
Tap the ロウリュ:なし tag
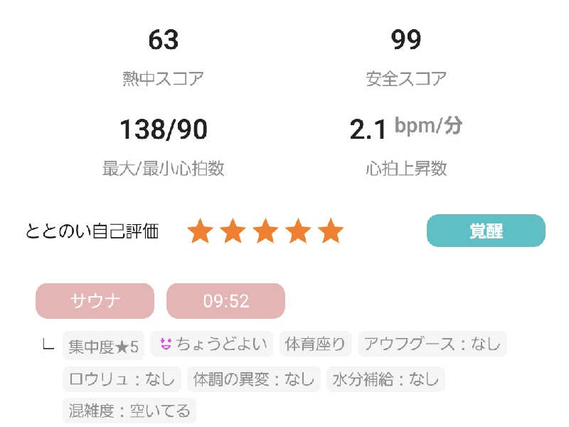(x=122, y=379)
